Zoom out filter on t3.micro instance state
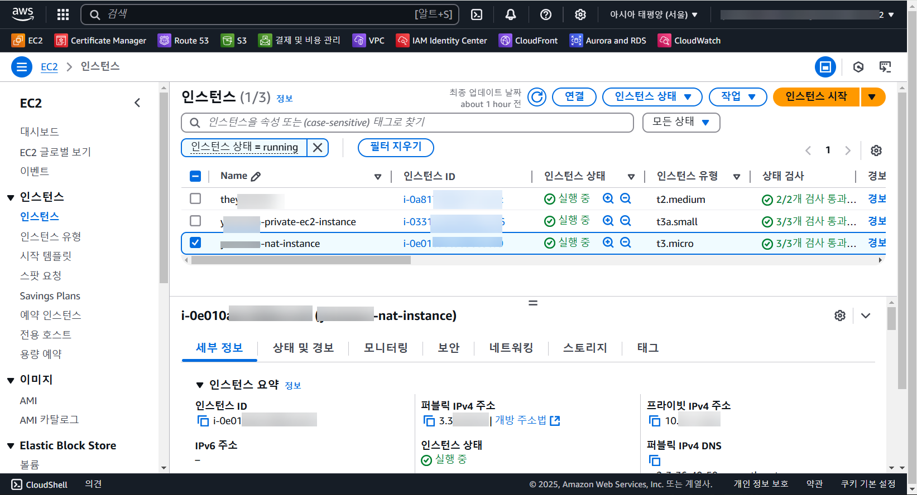This screenshot has width=917, height=495. 626,242
